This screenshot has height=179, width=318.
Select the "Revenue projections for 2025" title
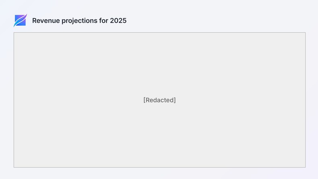(79, 21)
